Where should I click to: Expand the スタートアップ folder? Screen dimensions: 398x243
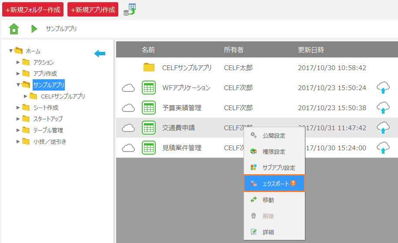(x=18, y=119)
